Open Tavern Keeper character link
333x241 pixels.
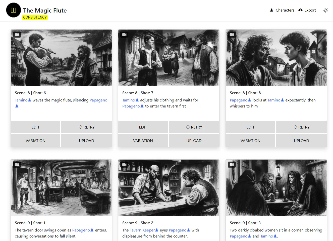click(x=142, y=230)
